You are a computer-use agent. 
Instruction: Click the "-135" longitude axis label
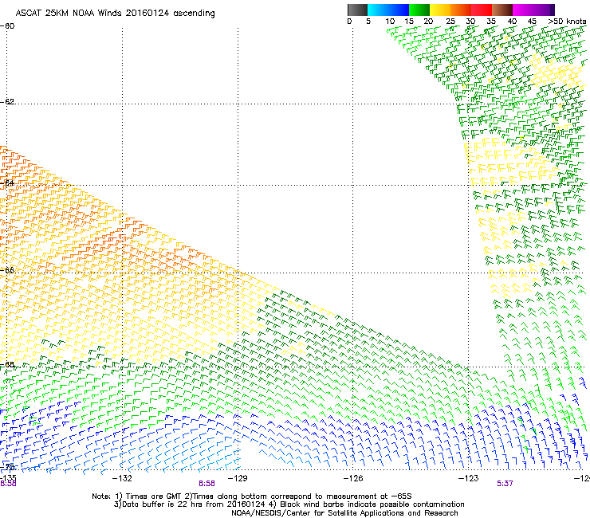[x=8, y=478]
